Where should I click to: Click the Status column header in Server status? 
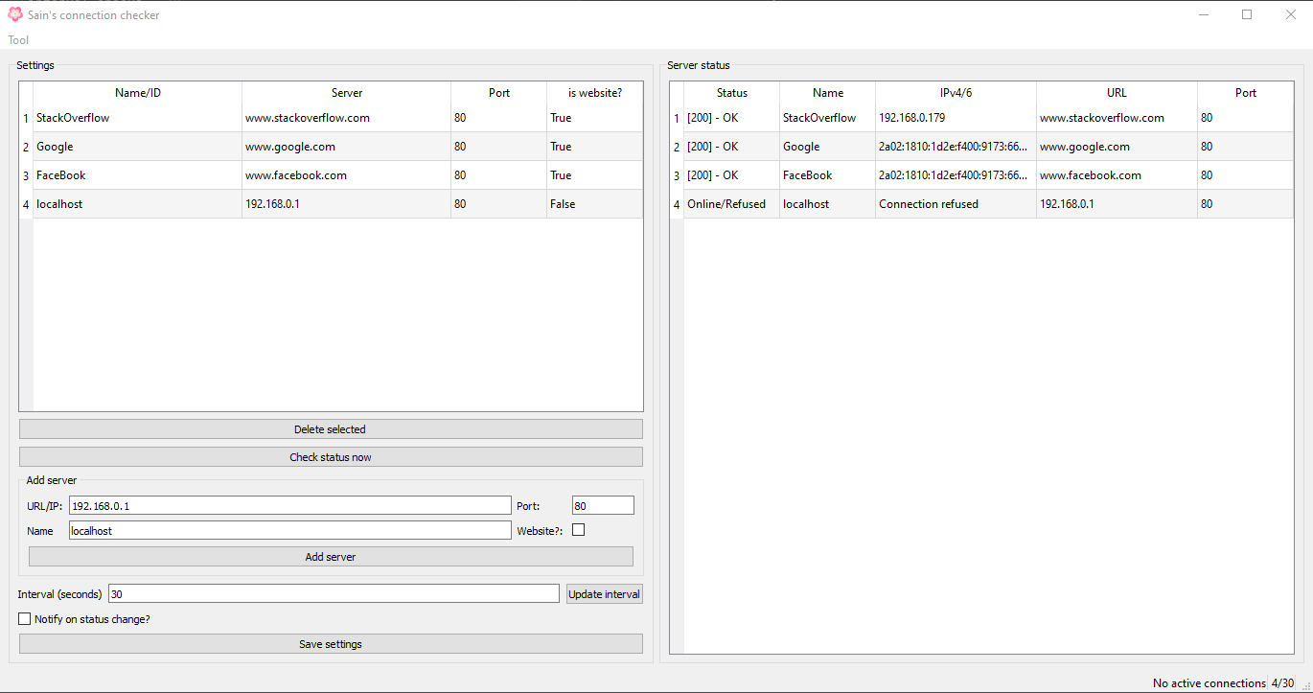click(x=731, y=93)
